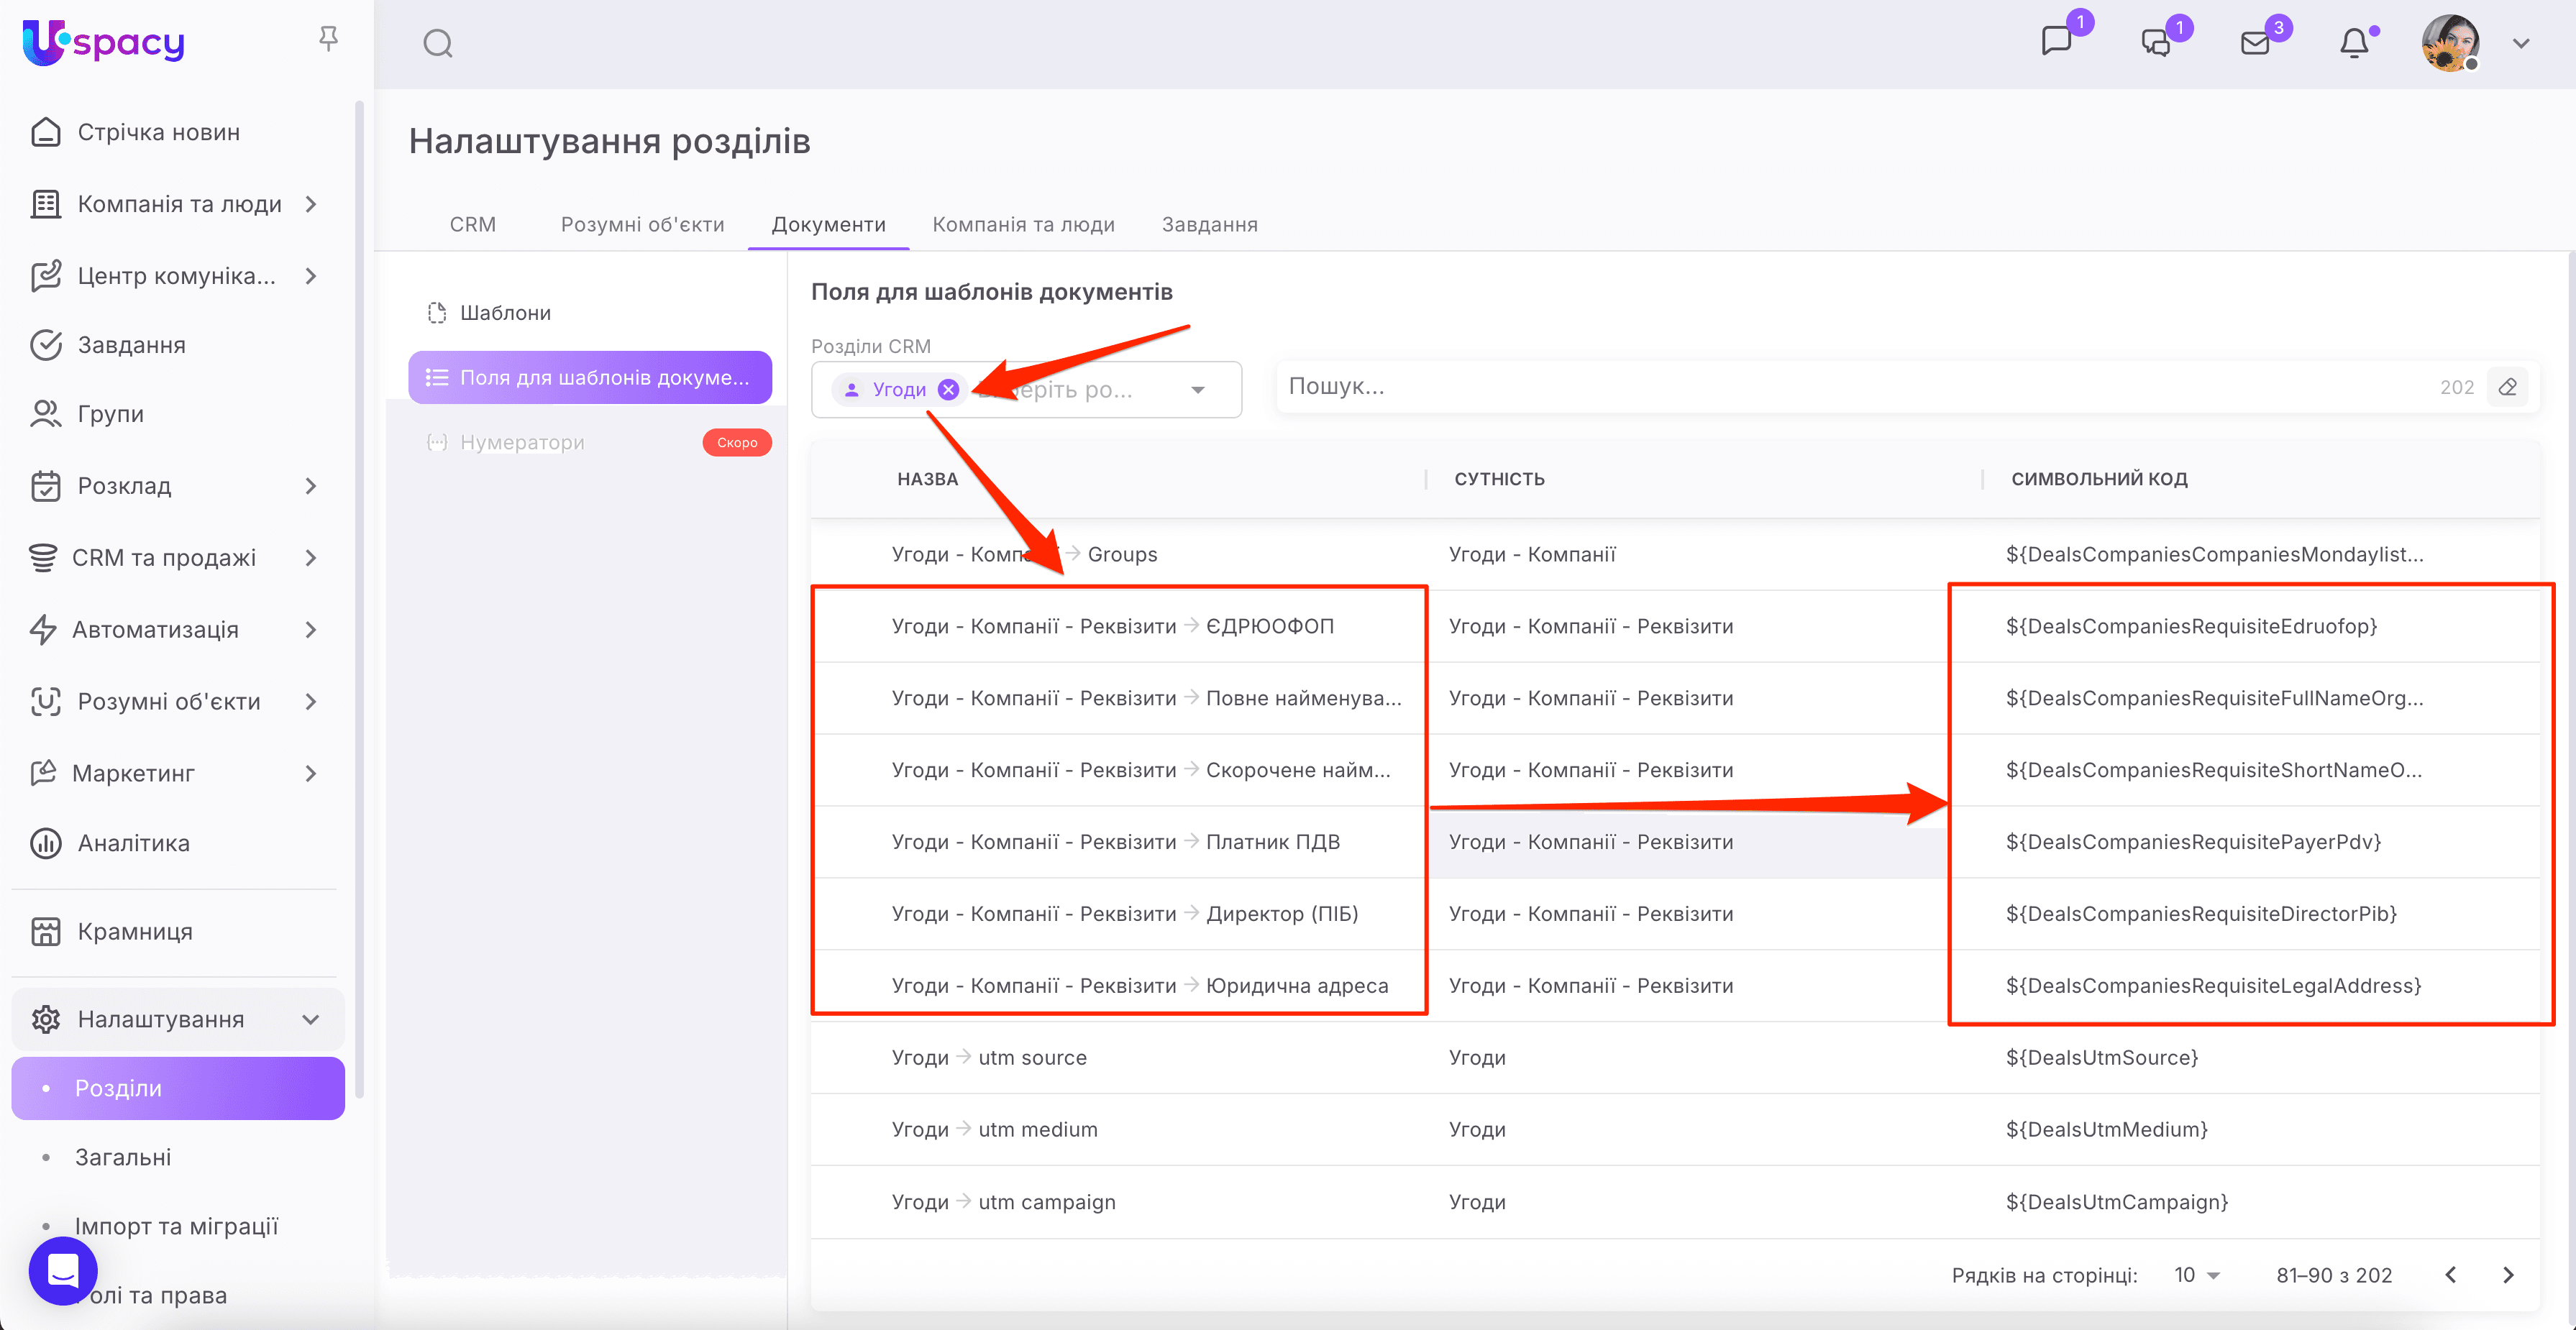2576x1330 pixels.
Task: Remove the Угоди filter chip
Action: 949,390
